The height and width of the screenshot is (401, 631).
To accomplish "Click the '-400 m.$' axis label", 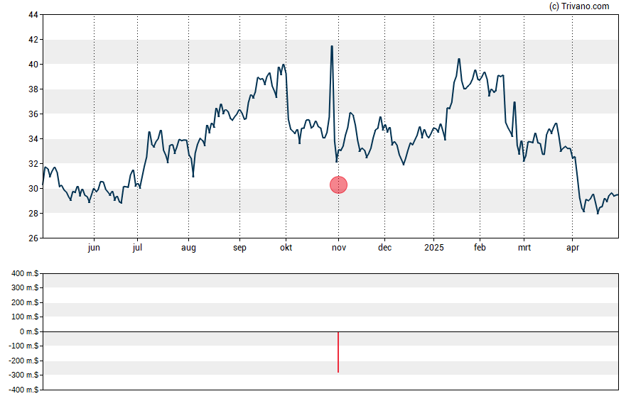I will tap(23, 390).
